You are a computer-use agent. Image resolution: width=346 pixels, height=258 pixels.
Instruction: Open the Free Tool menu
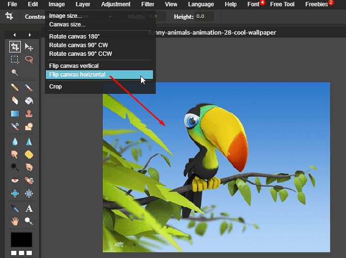[x=282, y=4]
